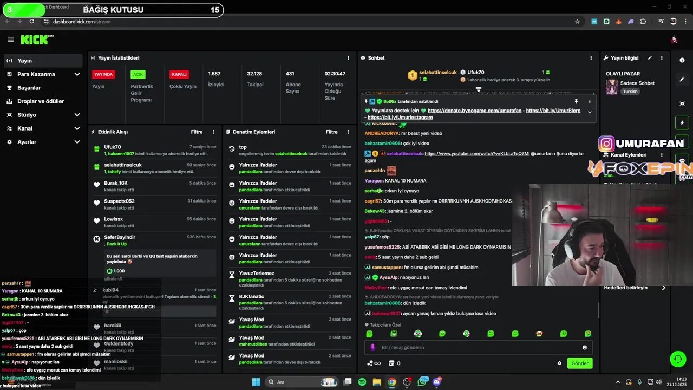Open Kanal Eylemleri three-dot menu

[662, 155]
